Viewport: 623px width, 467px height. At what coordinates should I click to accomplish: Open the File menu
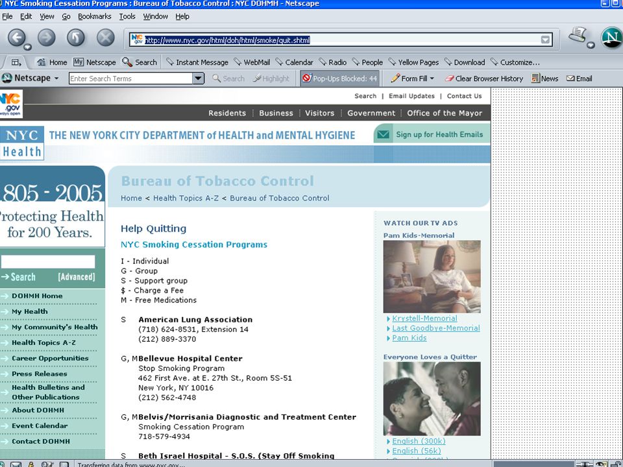7,16
